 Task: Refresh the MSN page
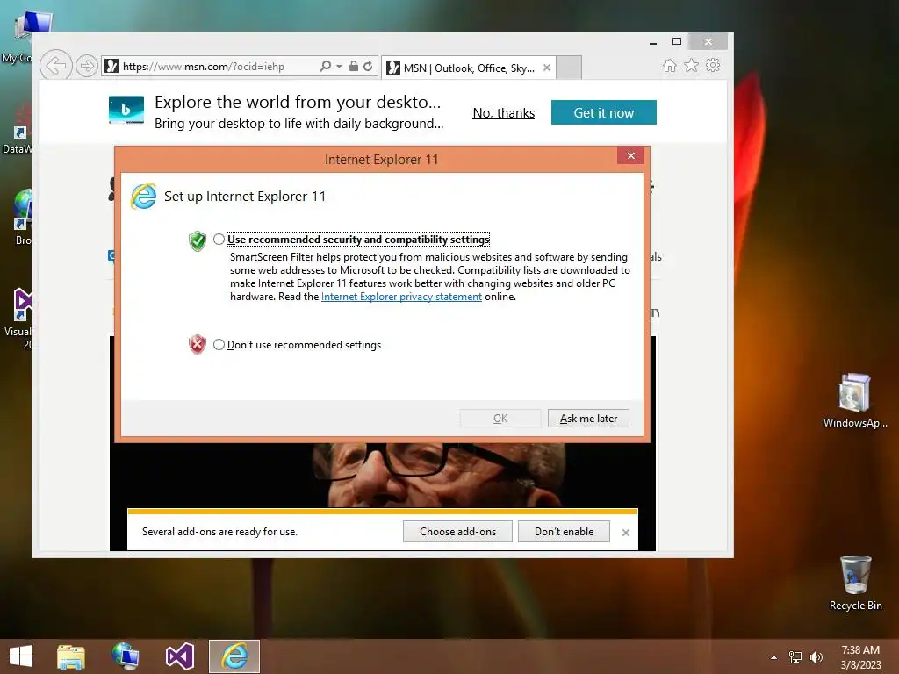(368, 67)
